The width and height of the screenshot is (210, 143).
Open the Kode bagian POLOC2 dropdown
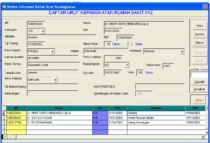52,51
